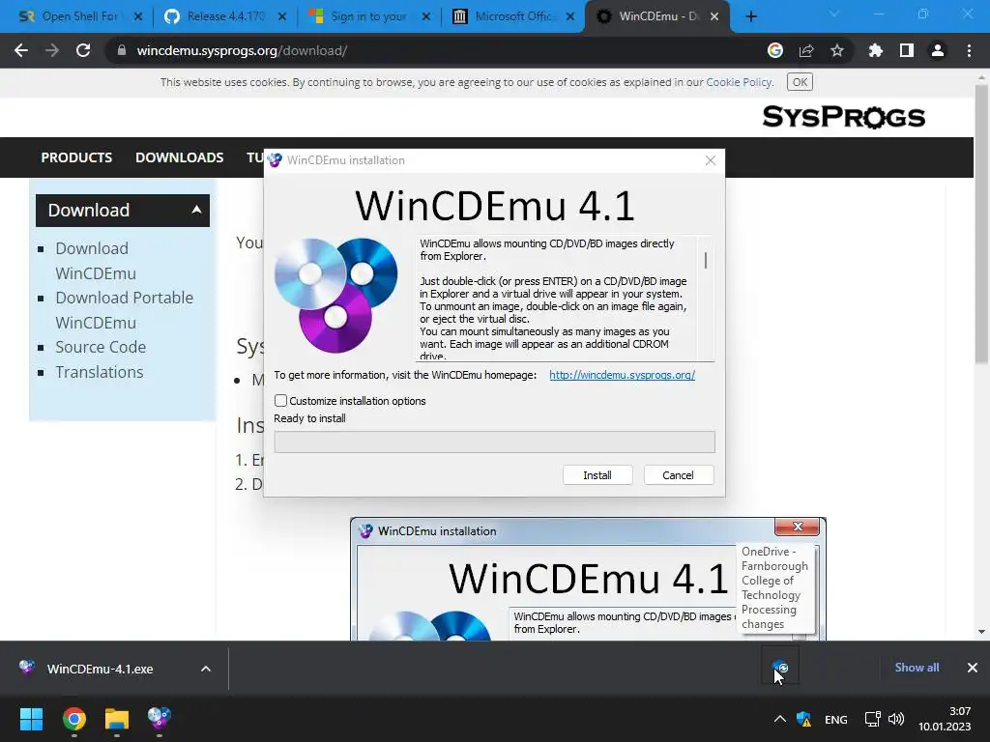Screen dimensions: 990x742
Task: Click Install in WinCDEmu installer
Action: pos(597,475)
